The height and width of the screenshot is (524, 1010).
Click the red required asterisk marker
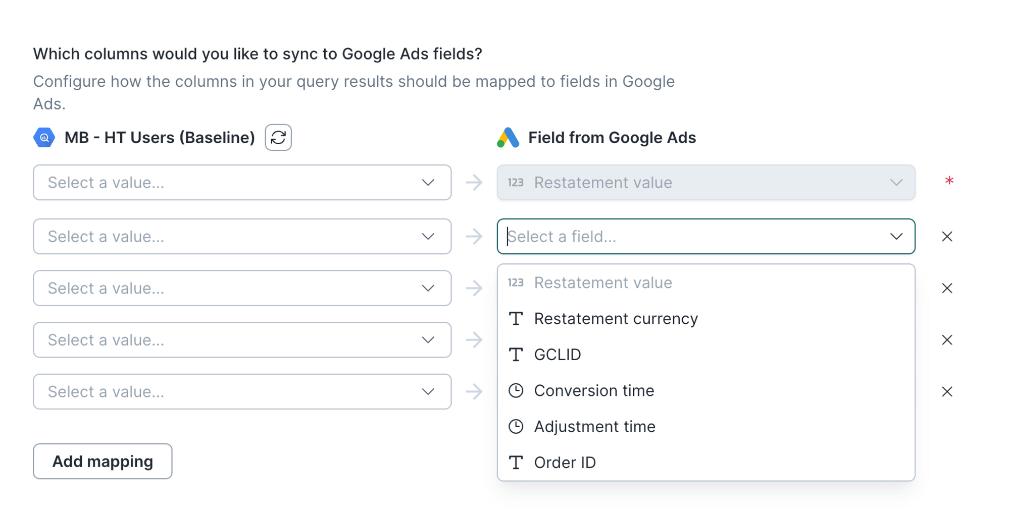(949, 181)
